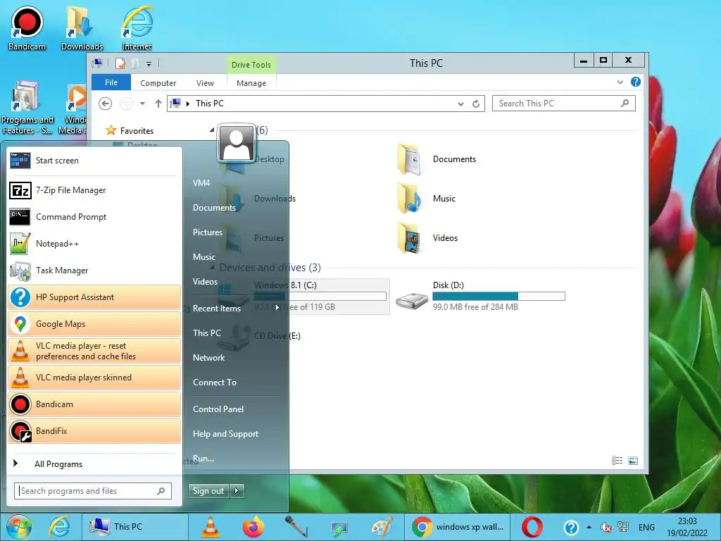Open Downloads folder on desktop
The width and height of the screenshot is (721, 541).
(x=82, y=28)
